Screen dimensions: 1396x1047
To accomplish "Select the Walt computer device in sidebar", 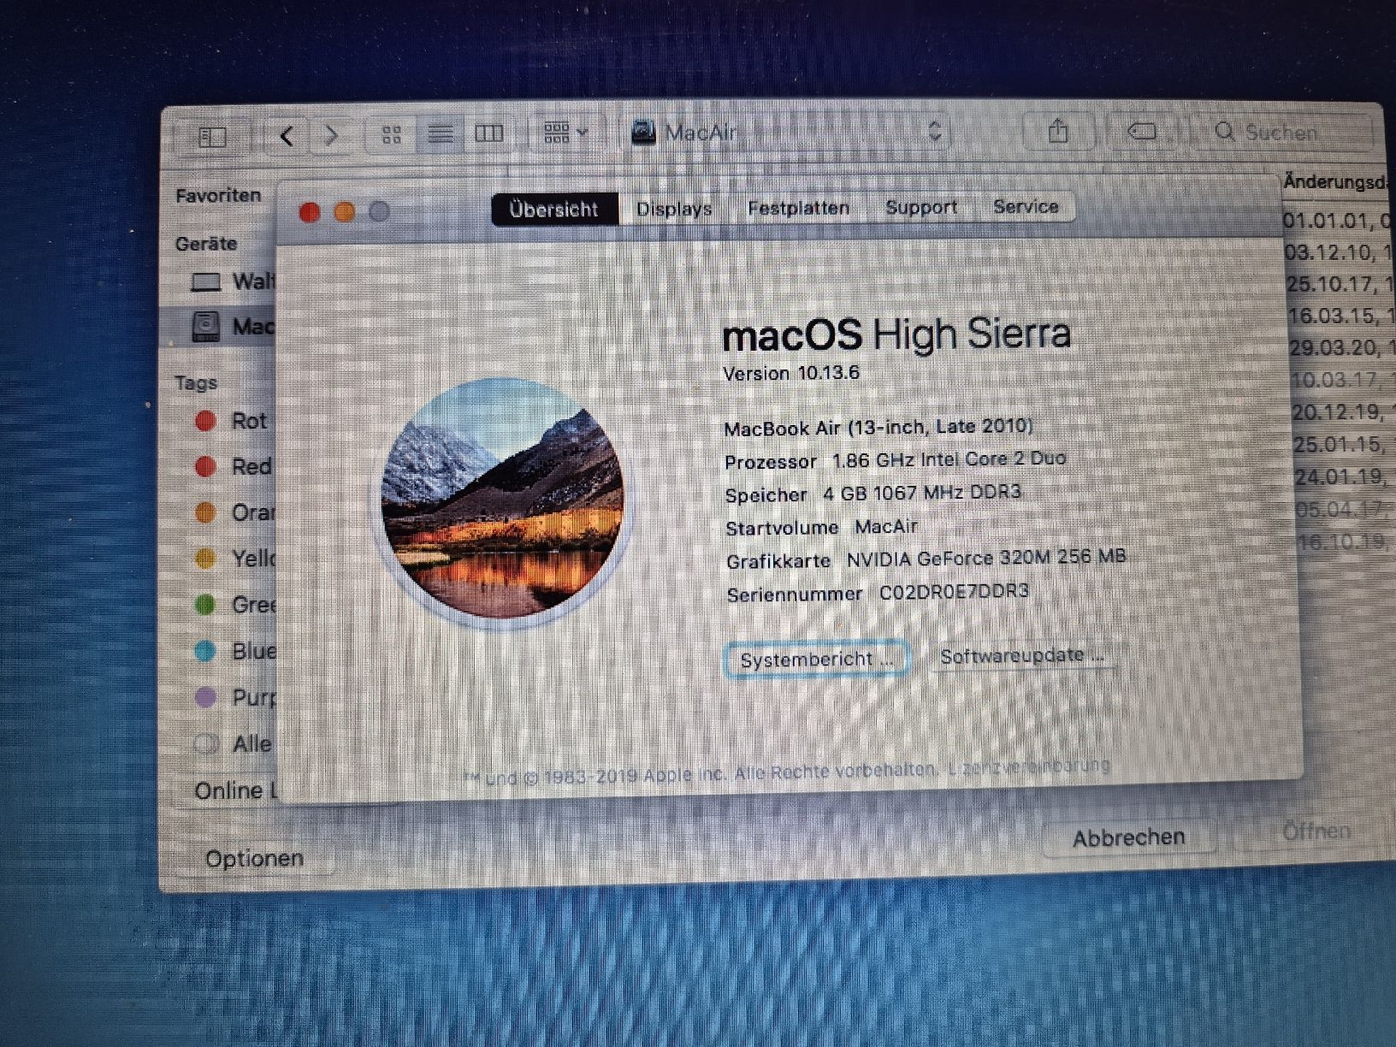I will click(231, 281).
